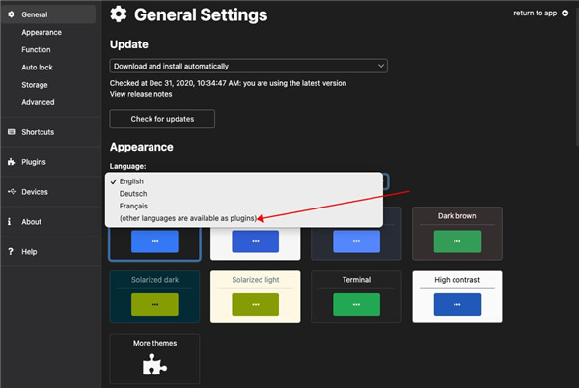
Task: Click the large gear icon beside General Settings
Action: pyautogui.click(x=119, y=14)
